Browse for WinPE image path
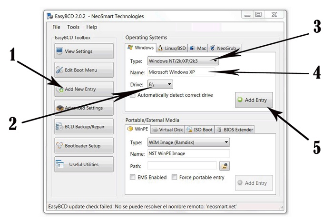 (x=225, y=166)
